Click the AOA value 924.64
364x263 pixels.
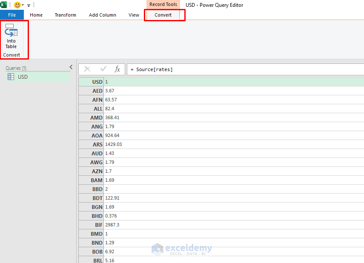click(112, 135)
